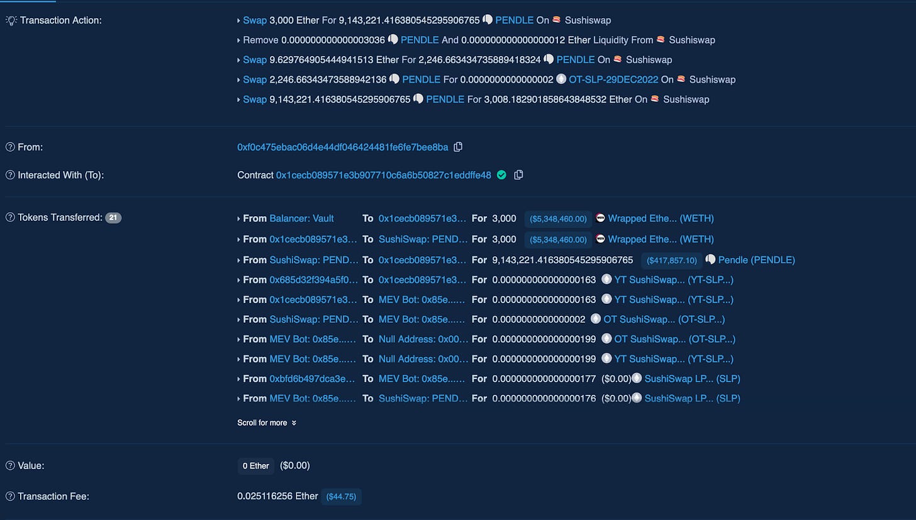Click Scroll for more under token transfers
This screenshot has width=916, height=520.
coord(267,423)
